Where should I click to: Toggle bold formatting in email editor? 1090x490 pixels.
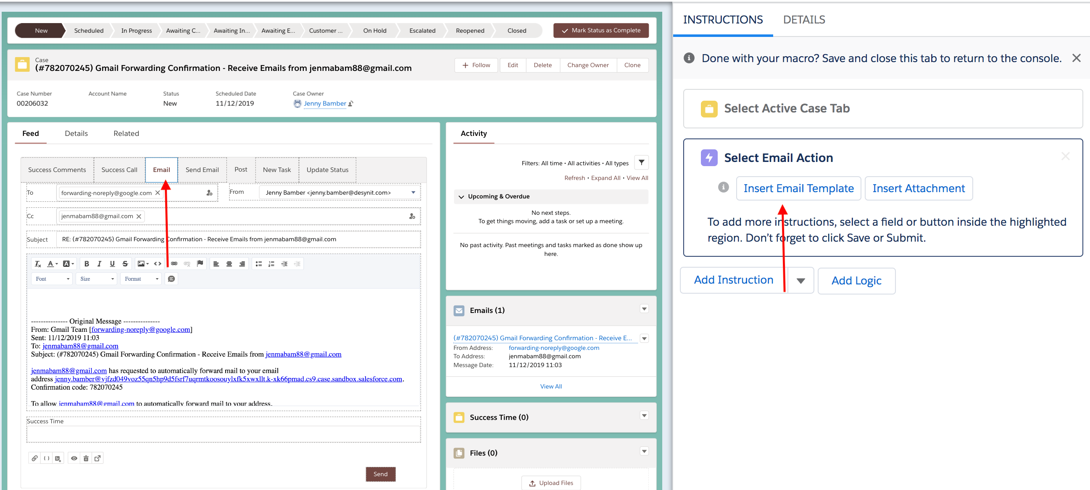tap(87, 264)
